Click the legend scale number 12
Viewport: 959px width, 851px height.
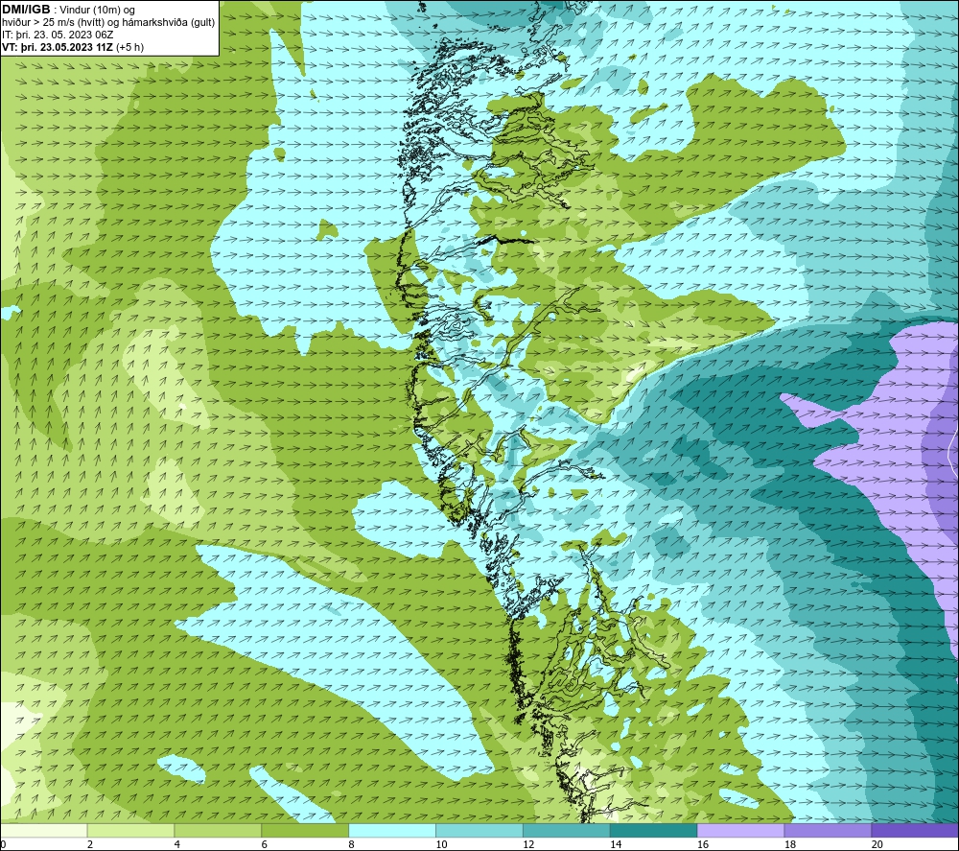(x=528, y=844)
